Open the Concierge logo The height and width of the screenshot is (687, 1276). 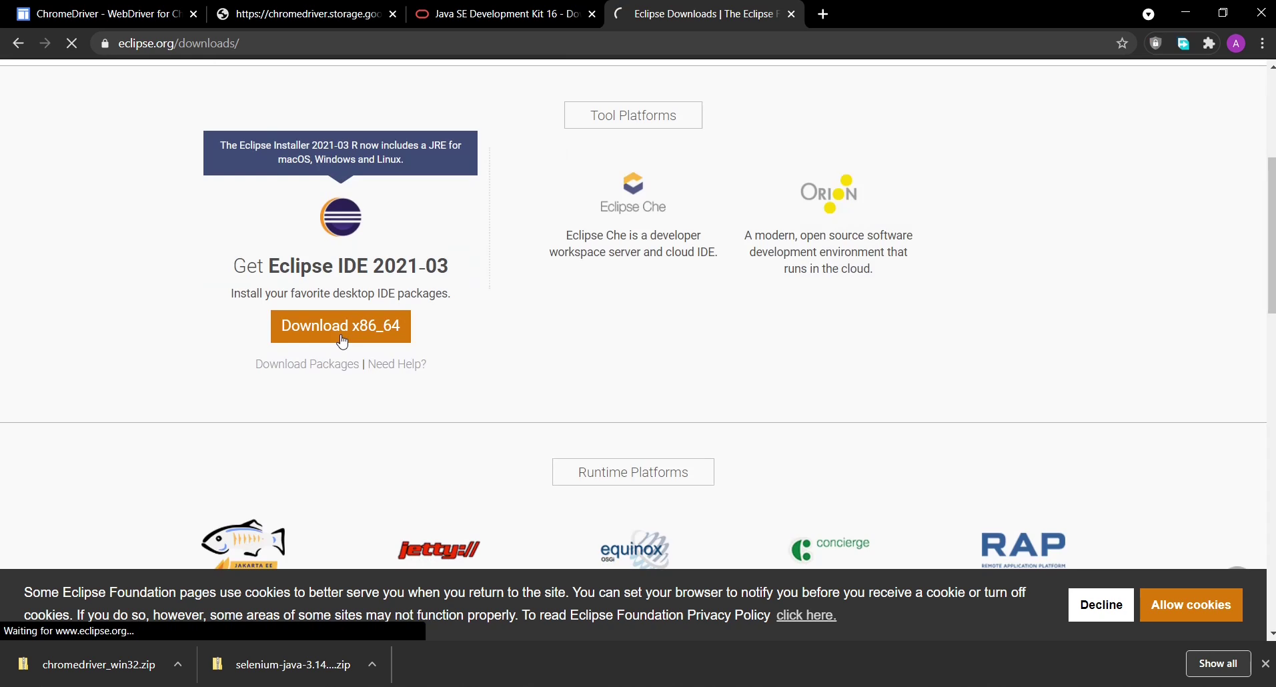tap(830, 549)
